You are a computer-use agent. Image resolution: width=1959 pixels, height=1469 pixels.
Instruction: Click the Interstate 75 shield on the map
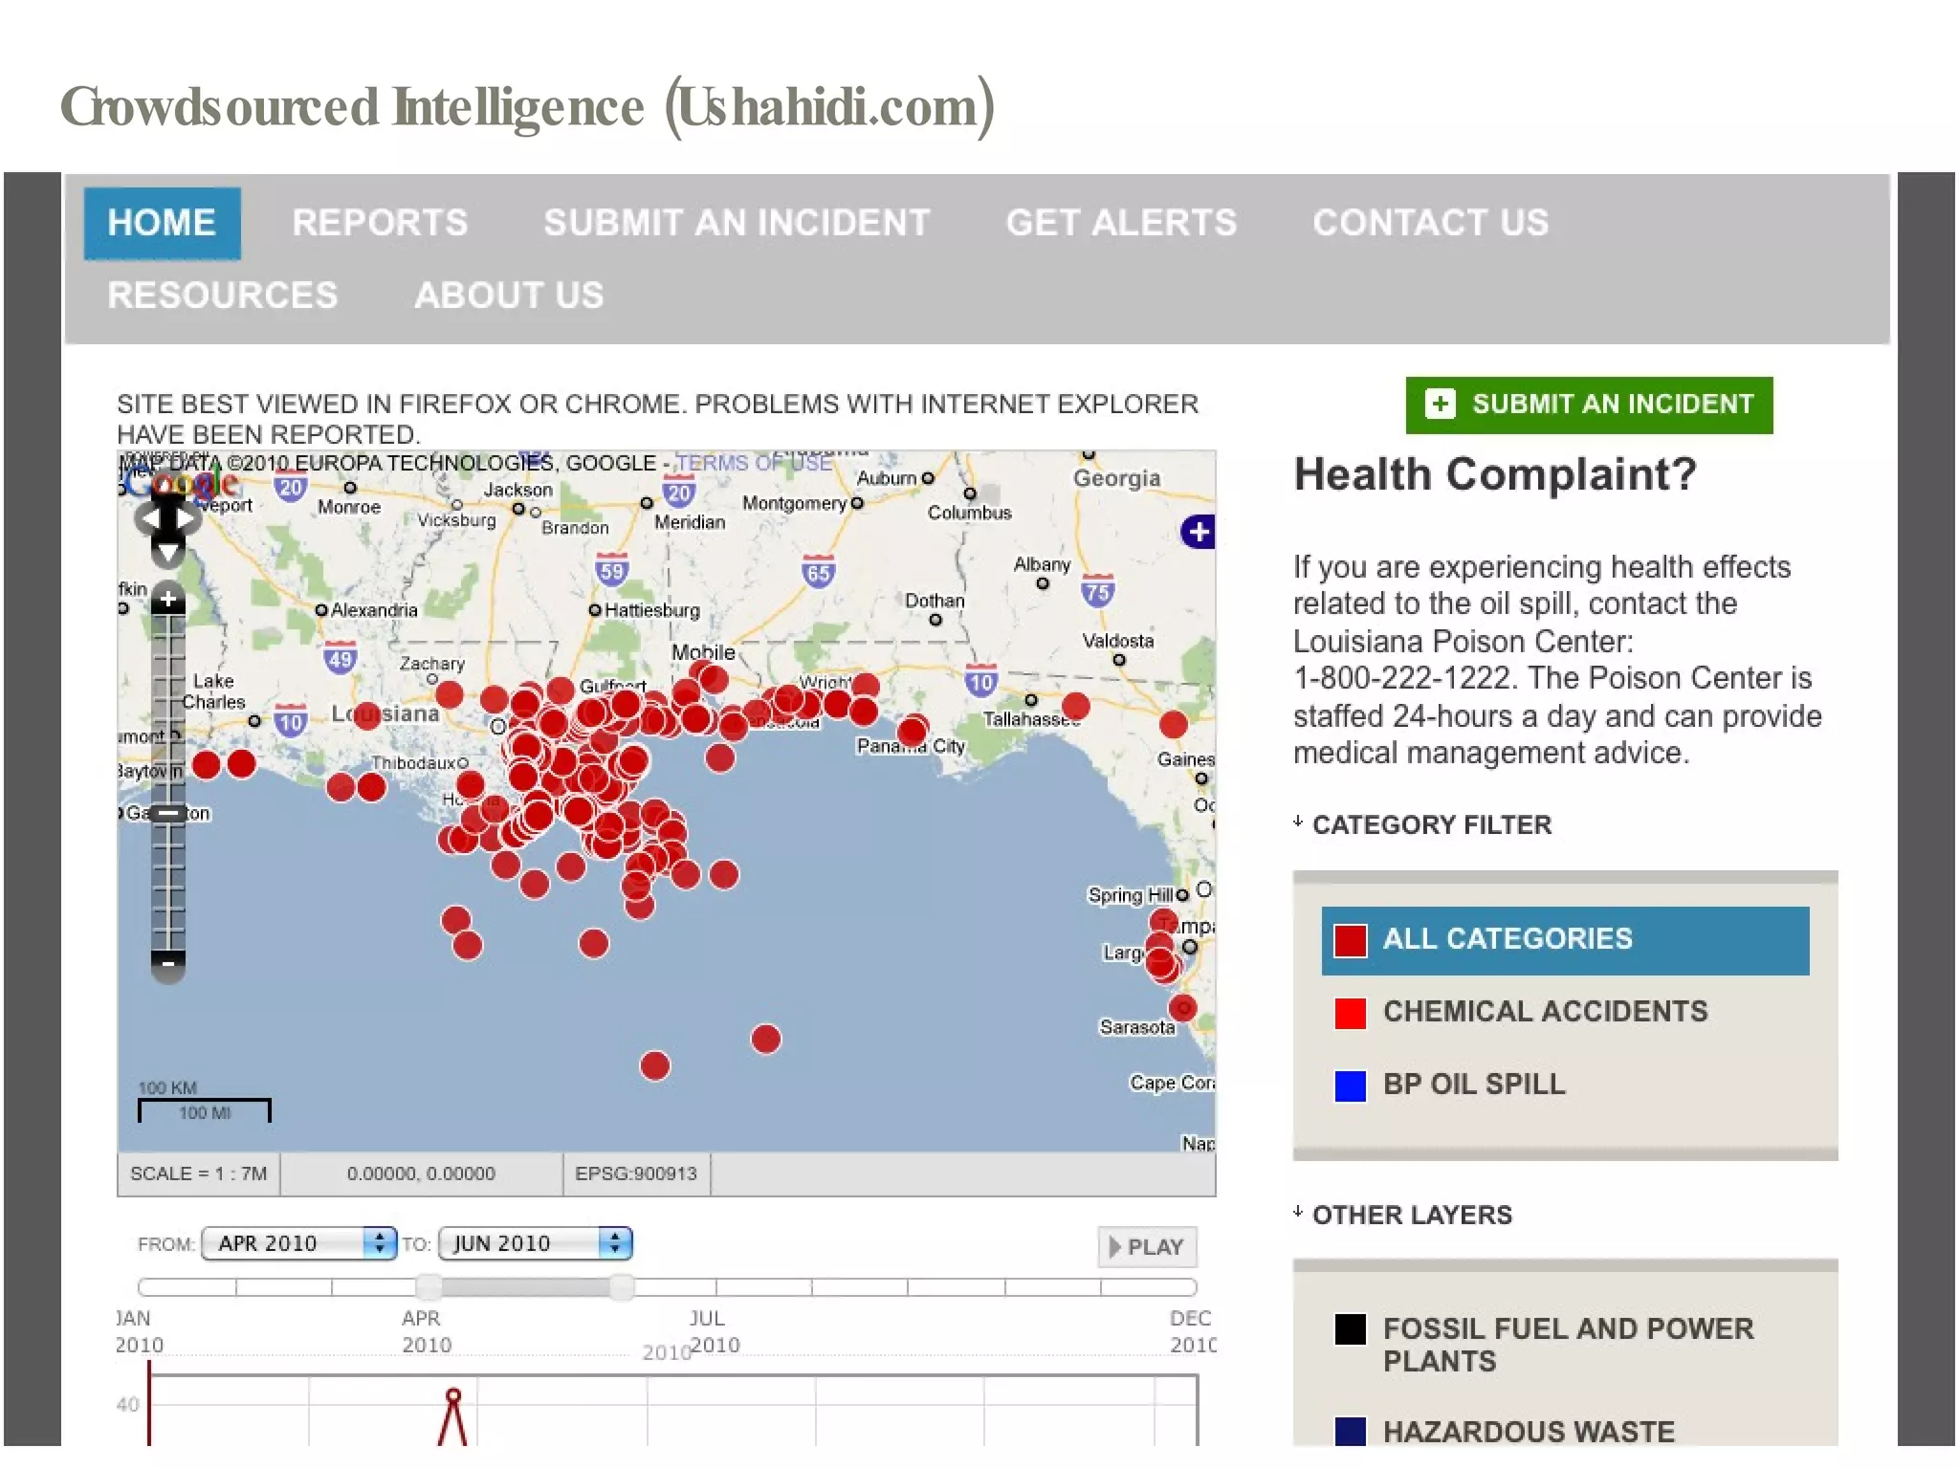1098,590
